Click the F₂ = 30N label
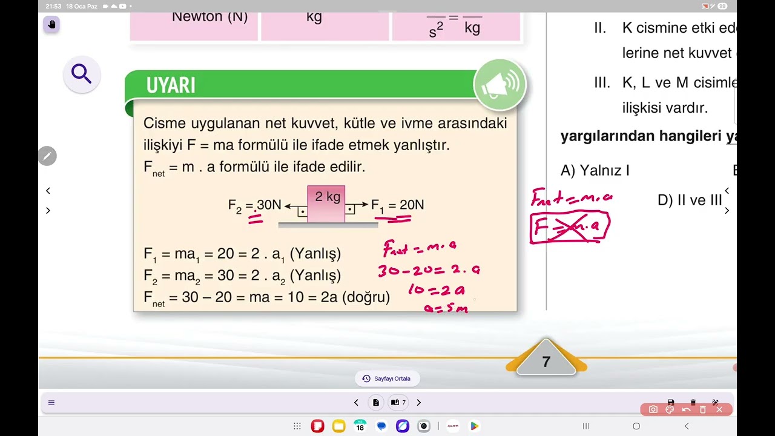 (254, 206)
